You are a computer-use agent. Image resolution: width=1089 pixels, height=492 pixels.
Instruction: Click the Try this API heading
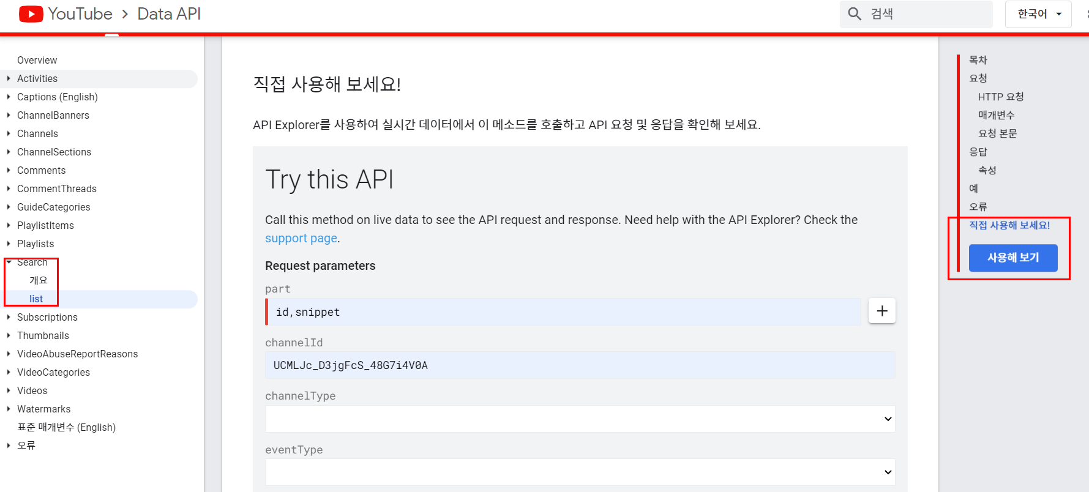[329, 180]
